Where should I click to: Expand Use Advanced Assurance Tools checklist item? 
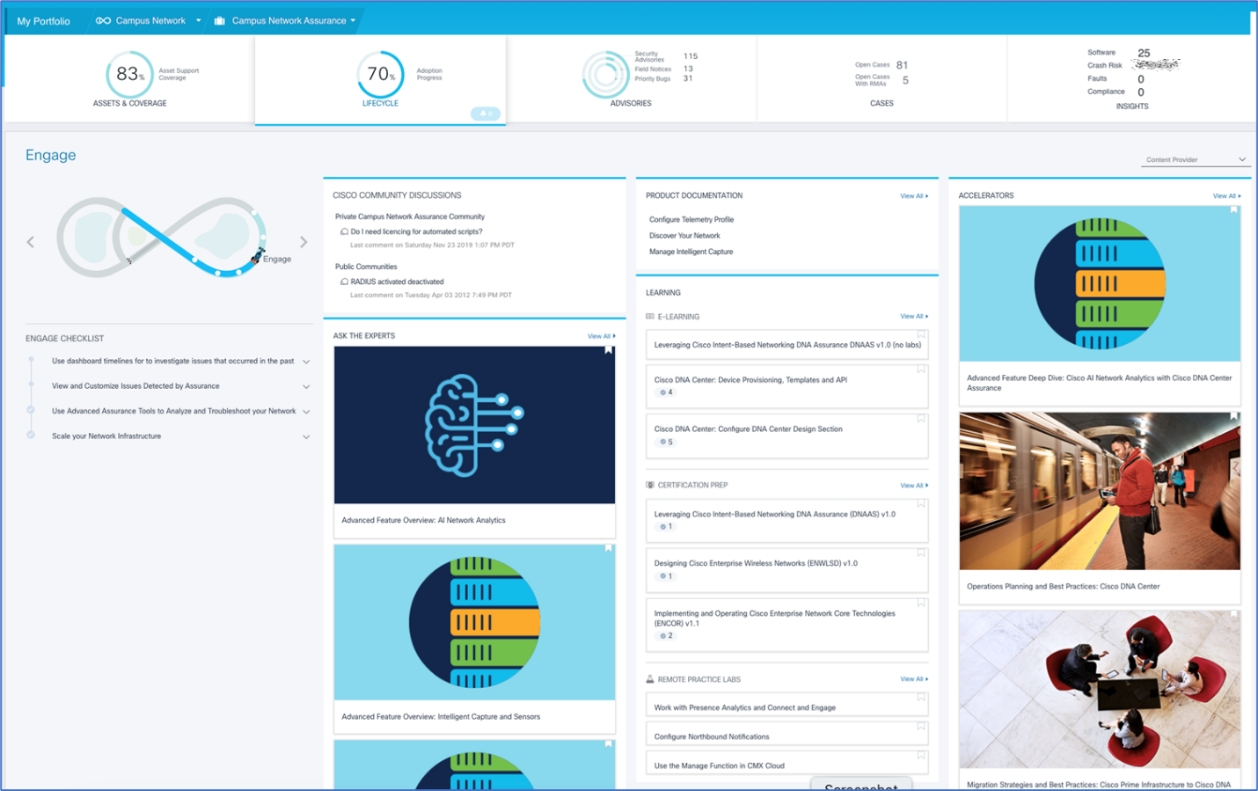tap(306, 412)
